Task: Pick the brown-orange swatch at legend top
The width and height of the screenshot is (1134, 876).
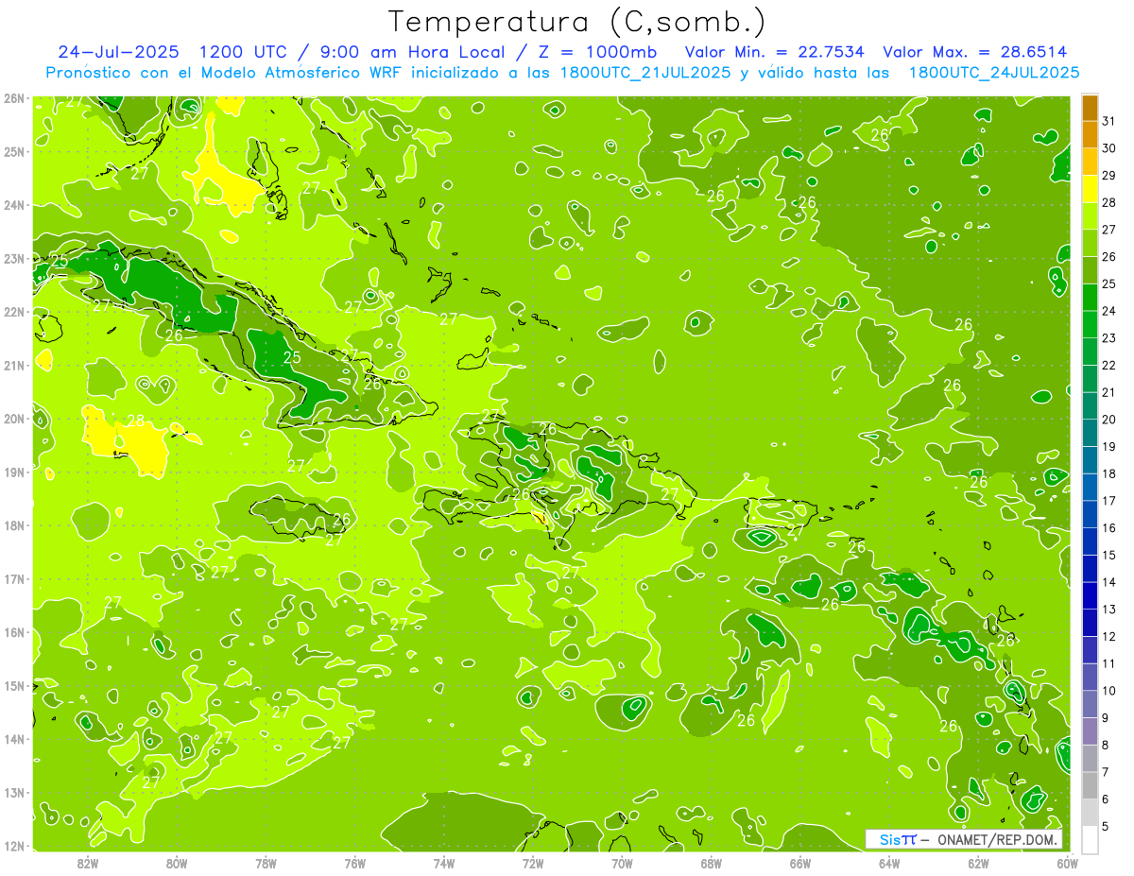Action: coord(1091,108)
